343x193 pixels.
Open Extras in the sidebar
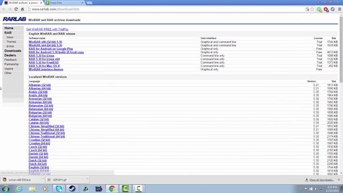[x=10, y=46]
